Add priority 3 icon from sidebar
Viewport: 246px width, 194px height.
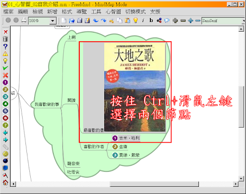coord(5,97)
